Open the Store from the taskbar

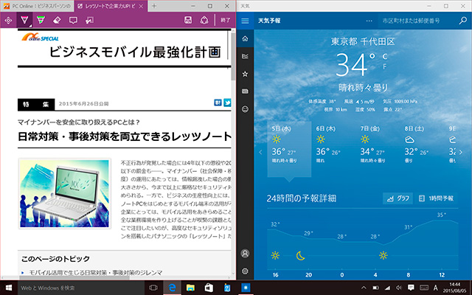pyautogui.click(x=209, y=288)
